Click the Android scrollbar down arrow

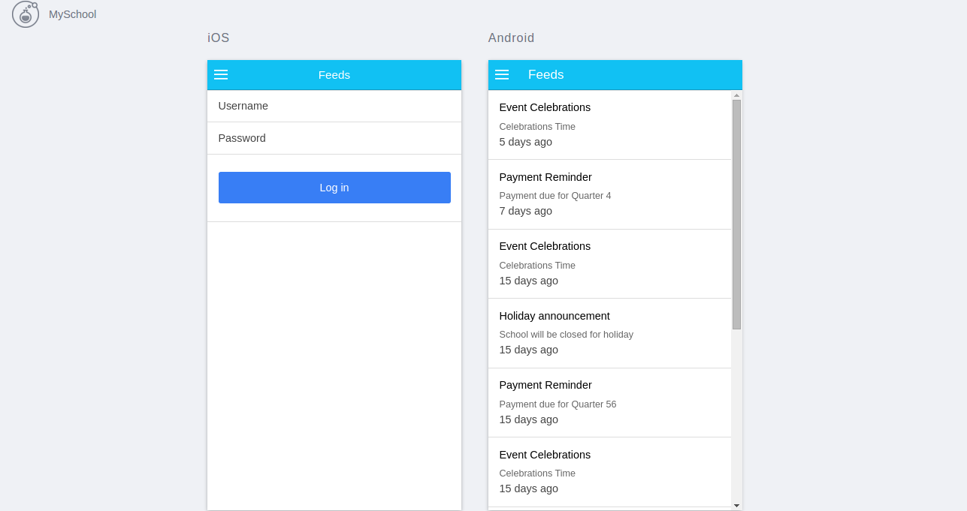[736, 506]
